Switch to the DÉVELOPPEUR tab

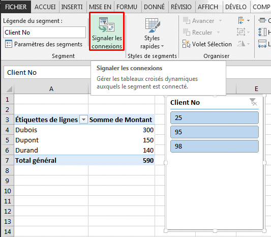click(x=236, y=7)
